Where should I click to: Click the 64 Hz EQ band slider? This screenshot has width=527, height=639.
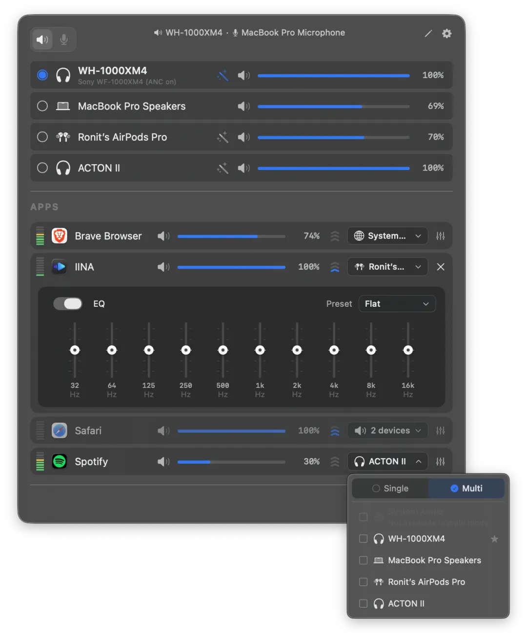click(x=112, y=350)
